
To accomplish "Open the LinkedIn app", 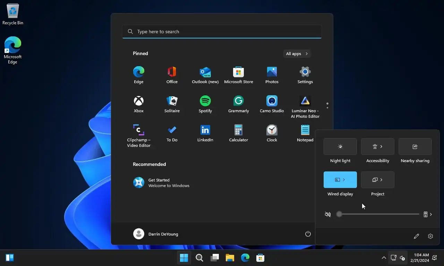I will tap(205, 133).
